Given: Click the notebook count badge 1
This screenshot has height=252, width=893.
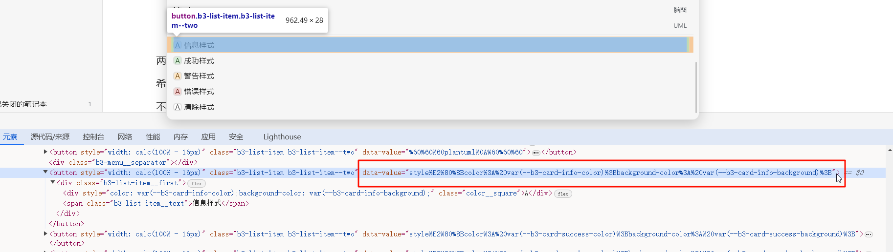Looking at the screenshot, I should click(x=90, y=104).
